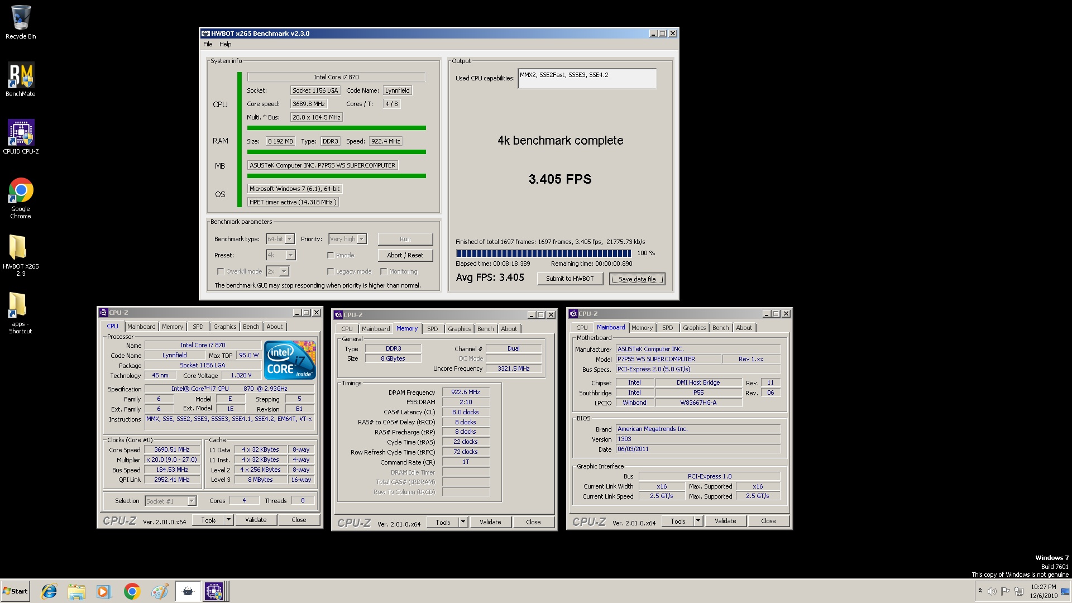1072x603 pixels.
Task: Click Tools button in the CPU tab CPU-Z window
Action: click(209, 520)
